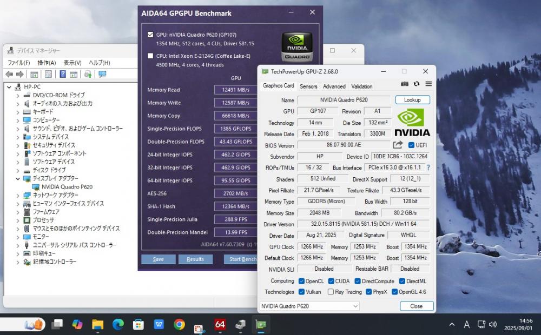Toggle the OpenCL checkbox

coord(301,281)
